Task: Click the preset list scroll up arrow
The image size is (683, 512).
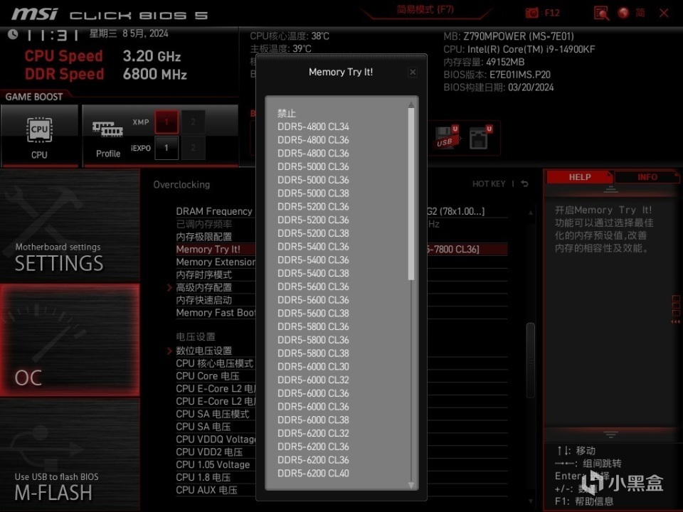Action: coord(411,105)
